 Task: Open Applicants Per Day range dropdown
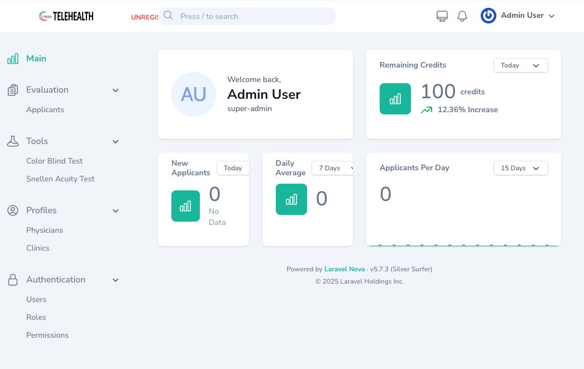click(520, 168)
